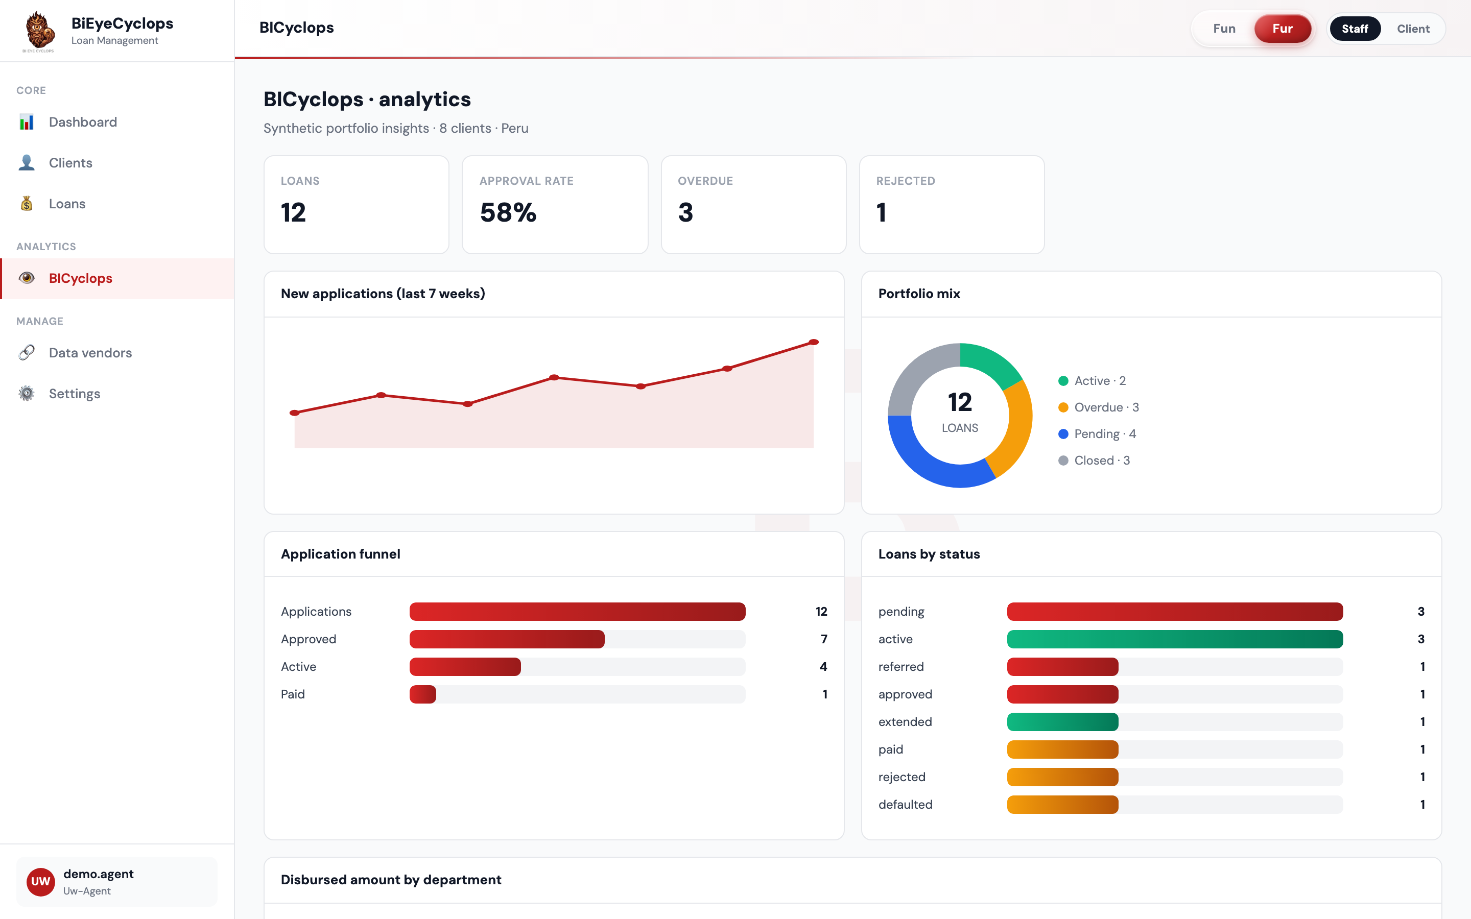1471x919 pixels.
Task: Click 'New applications (last 7 weeks)' heading
Action: coord(383,294)
